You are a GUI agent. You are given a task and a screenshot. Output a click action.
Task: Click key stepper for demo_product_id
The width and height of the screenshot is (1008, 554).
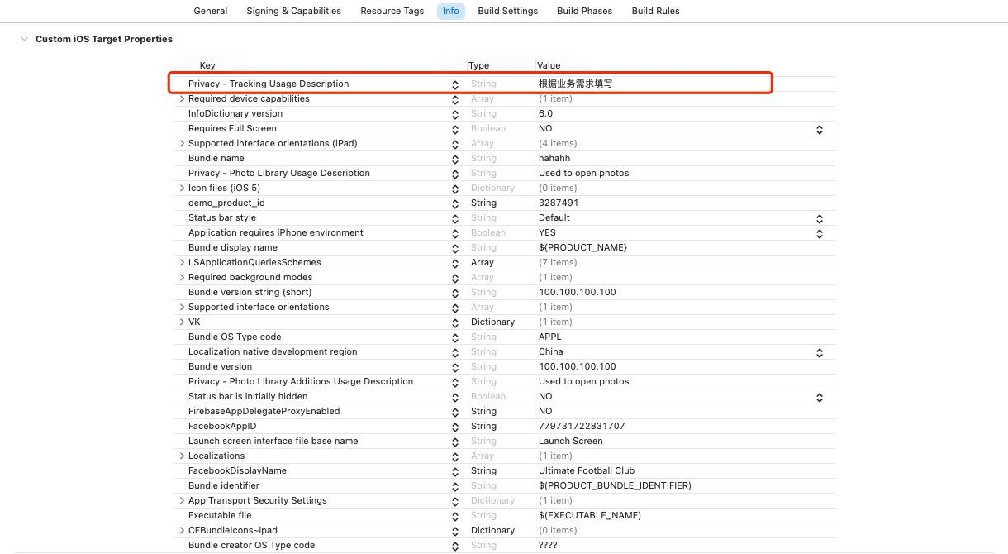point(455,203)
